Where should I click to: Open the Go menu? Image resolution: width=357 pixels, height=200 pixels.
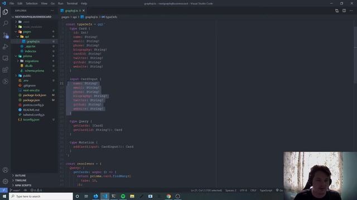pyautogui.click(x=52, y=3)
